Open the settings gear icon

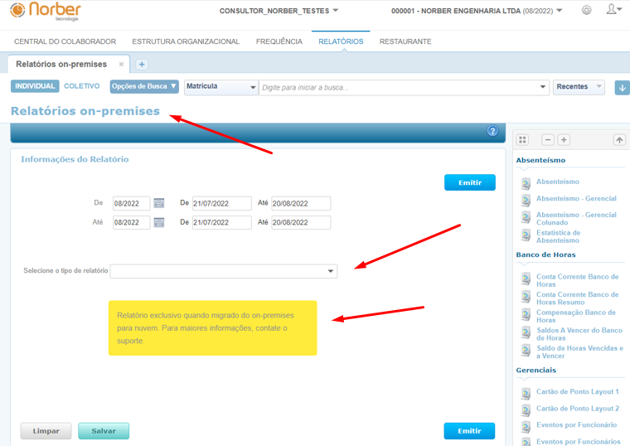[587, 11]
